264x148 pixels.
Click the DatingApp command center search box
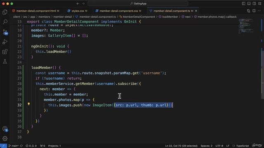(x=138, y=4)
